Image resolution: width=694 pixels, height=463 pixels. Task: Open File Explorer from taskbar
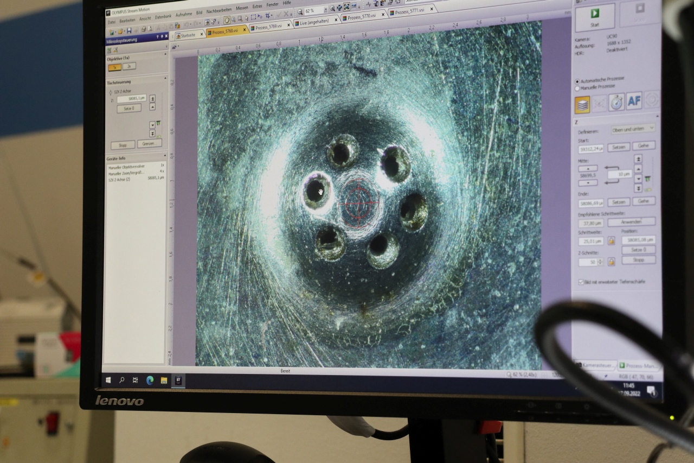click(x=164, y=380)
